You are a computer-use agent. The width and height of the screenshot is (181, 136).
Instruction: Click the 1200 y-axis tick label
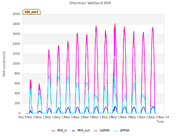[16, 54]
